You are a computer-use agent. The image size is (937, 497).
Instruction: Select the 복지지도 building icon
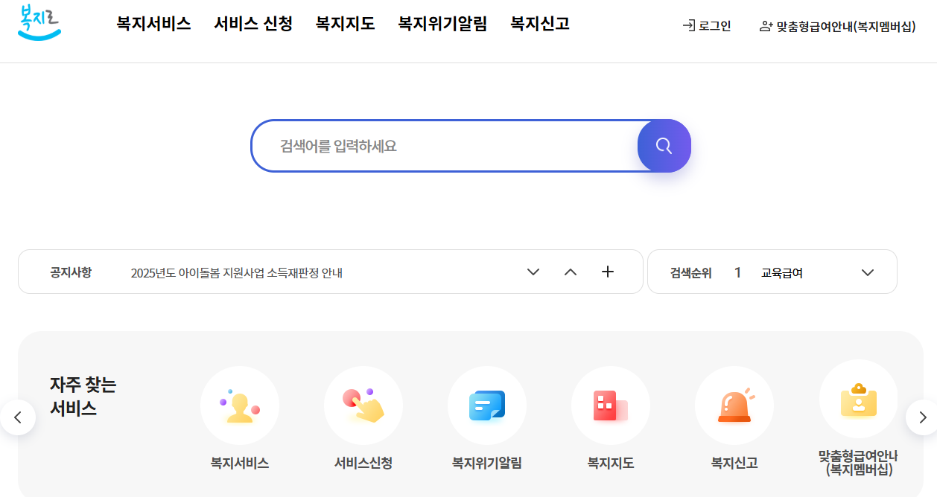click(611, 405)
